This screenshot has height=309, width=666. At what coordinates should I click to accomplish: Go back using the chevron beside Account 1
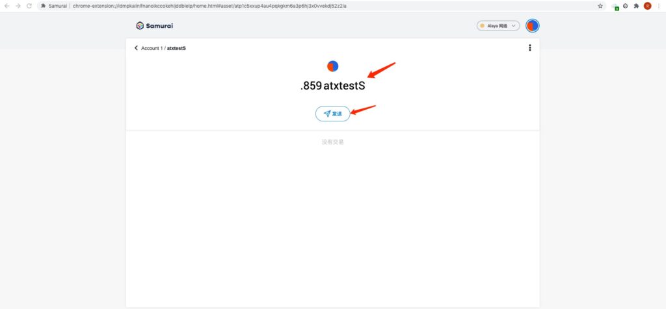(137, 48)
